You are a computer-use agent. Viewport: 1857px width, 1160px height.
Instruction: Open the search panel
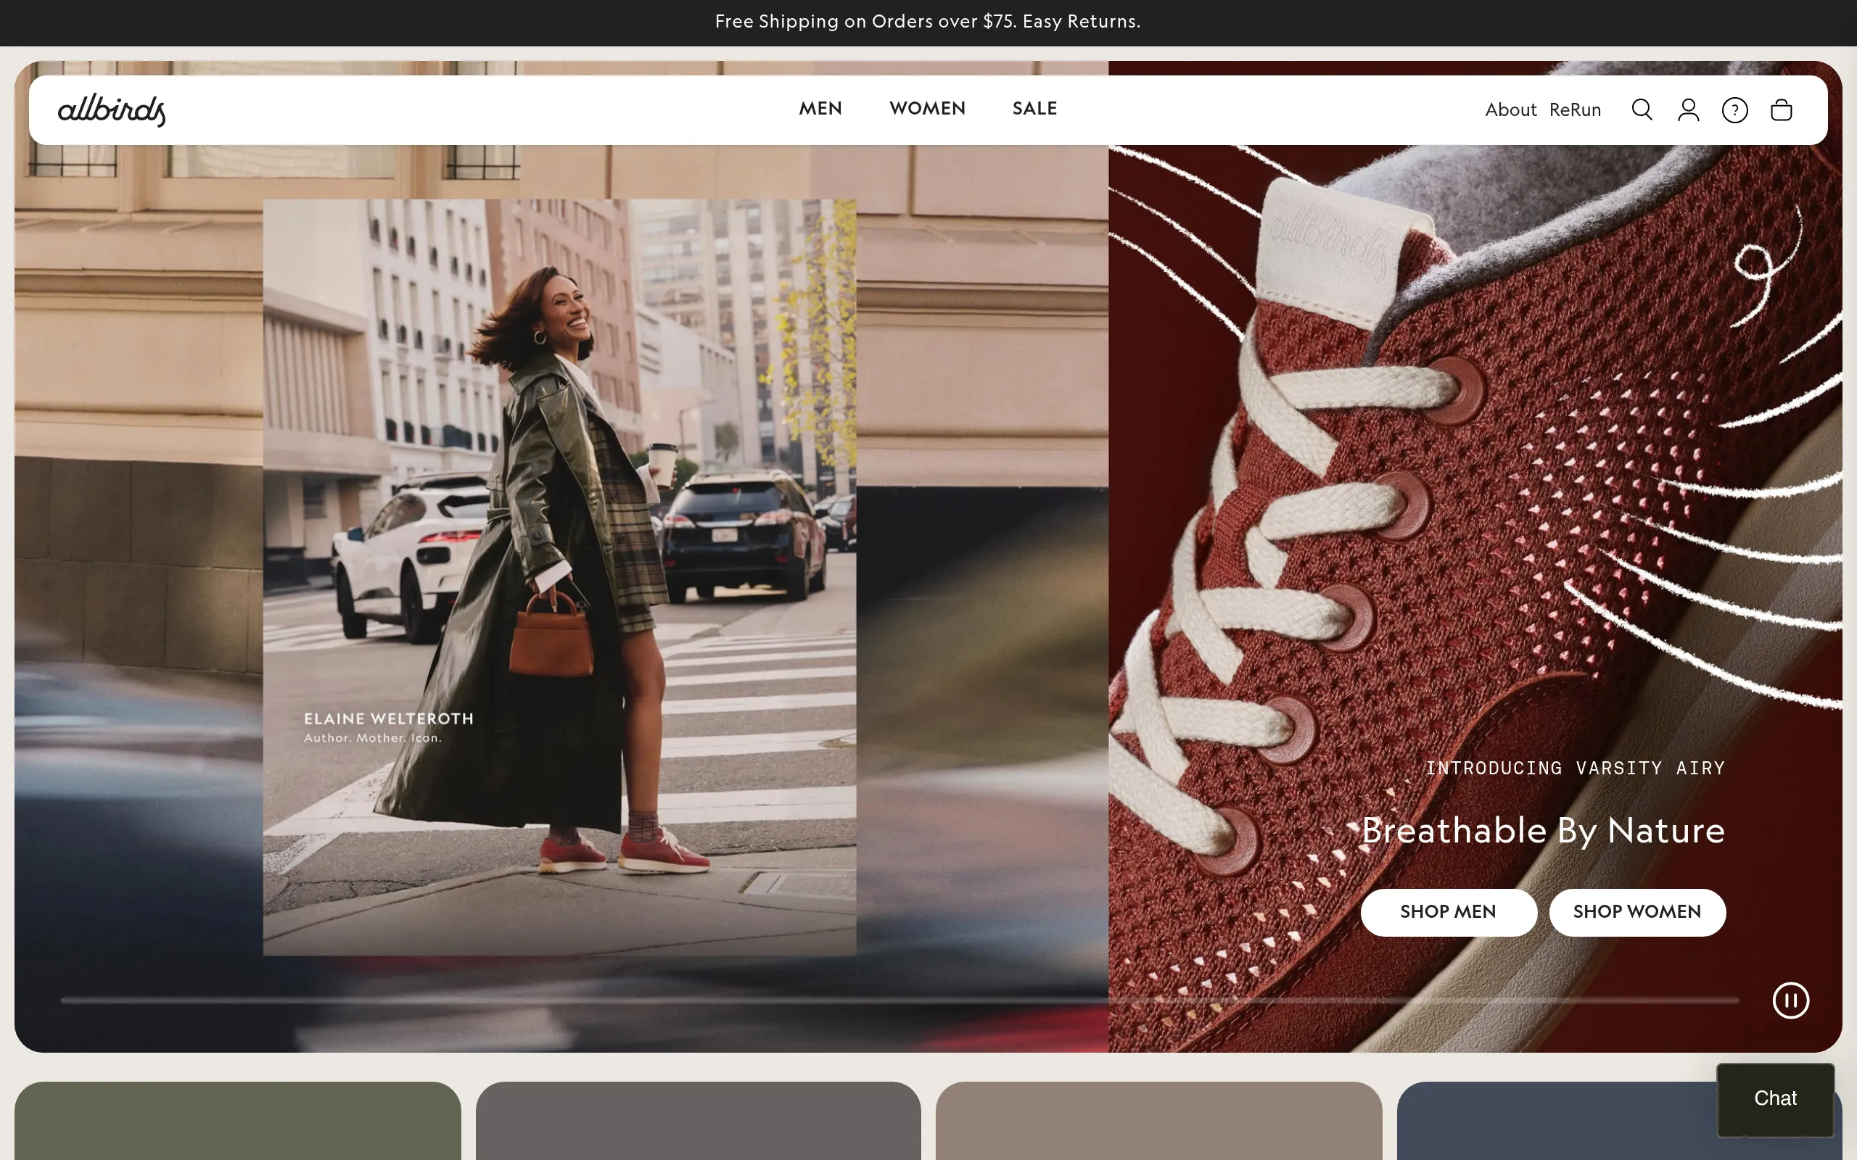[x=1642, y=109]
